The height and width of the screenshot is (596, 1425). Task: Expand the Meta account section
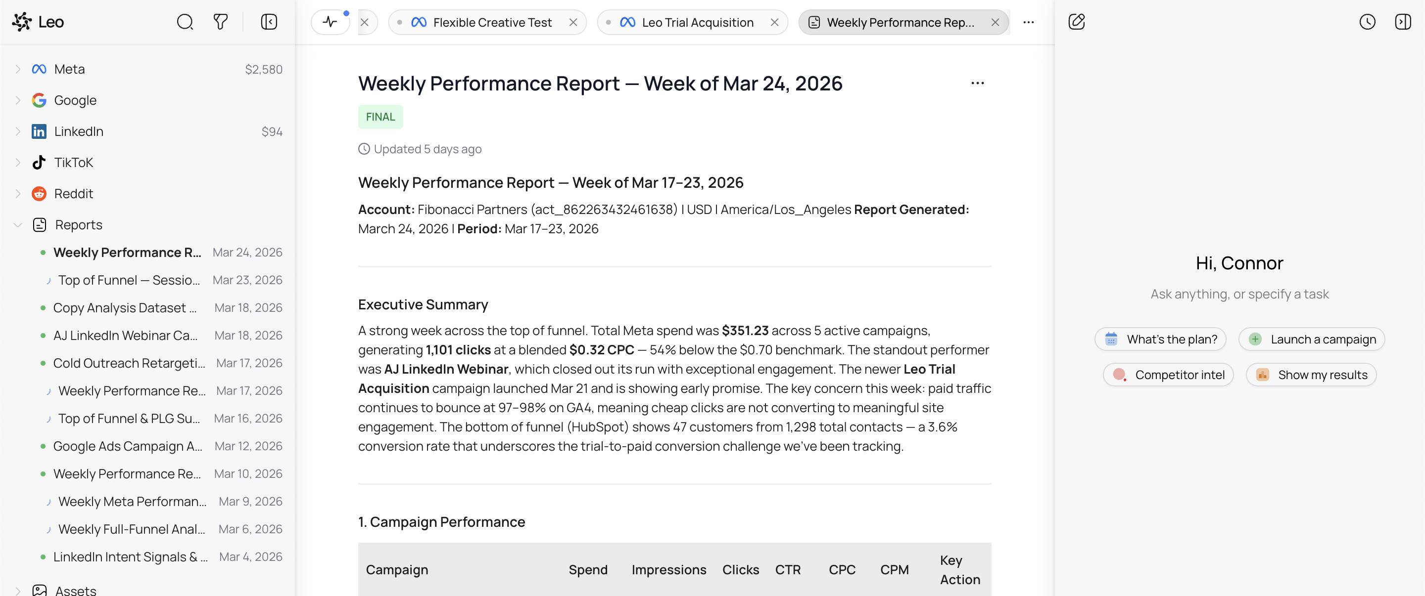[x=18, y=69]
